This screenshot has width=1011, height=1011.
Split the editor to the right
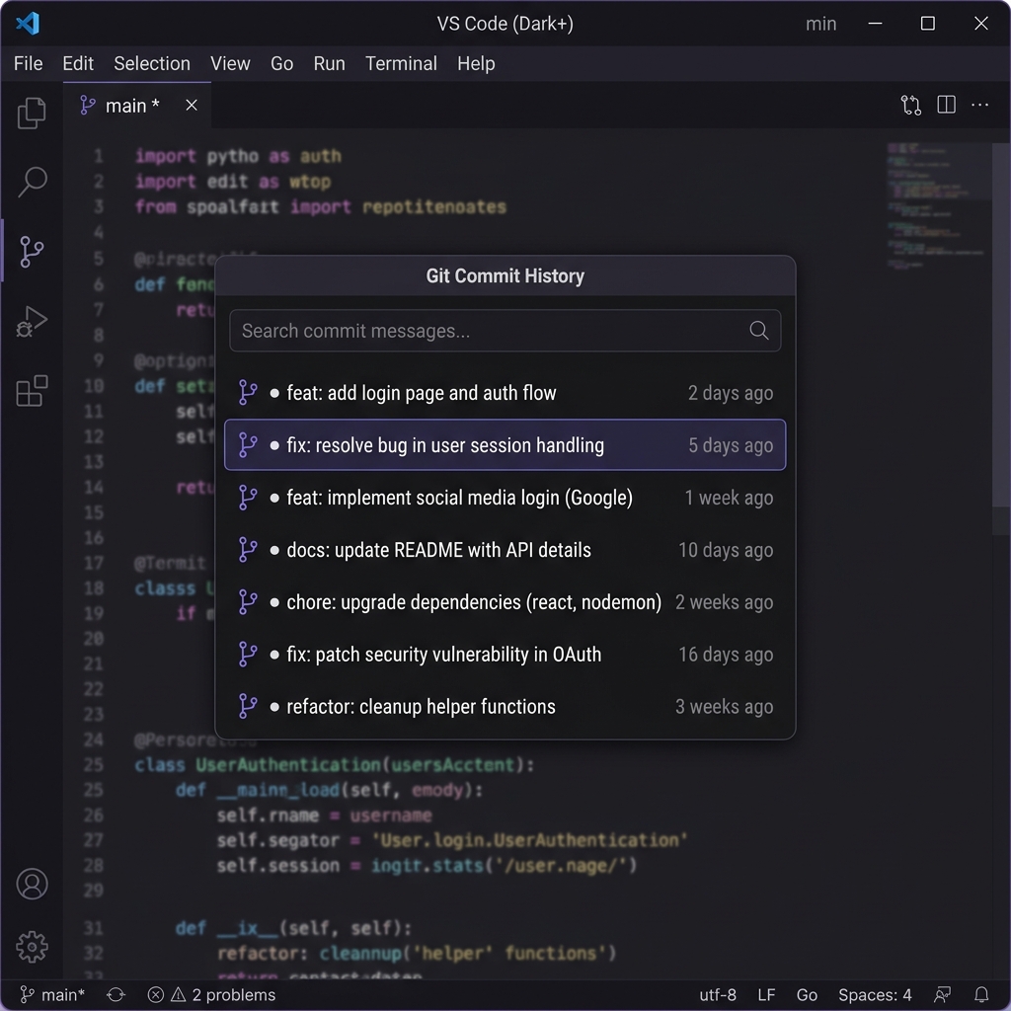946,105
